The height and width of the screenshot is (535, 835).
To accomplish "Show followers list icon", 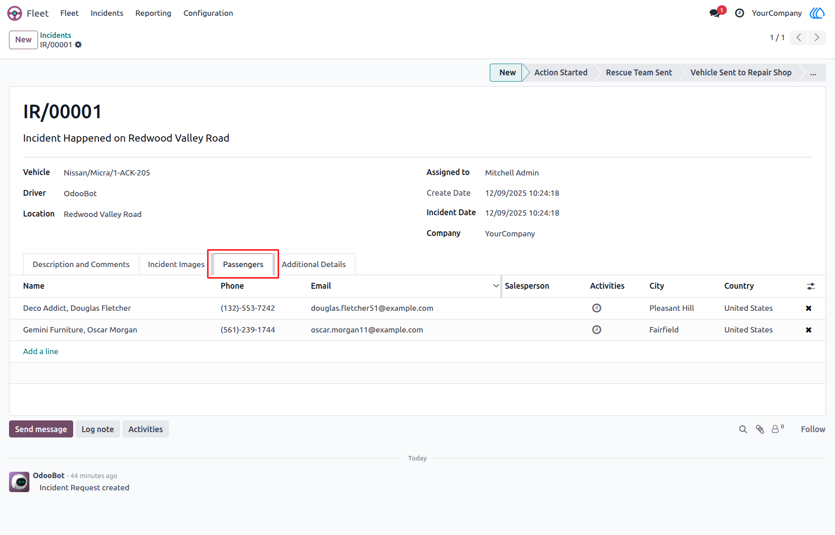I will 777,429.
